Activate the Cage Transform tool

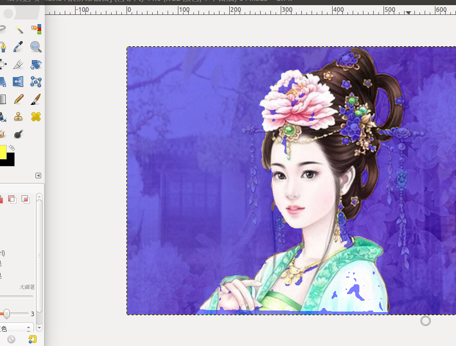pos(36,81)
